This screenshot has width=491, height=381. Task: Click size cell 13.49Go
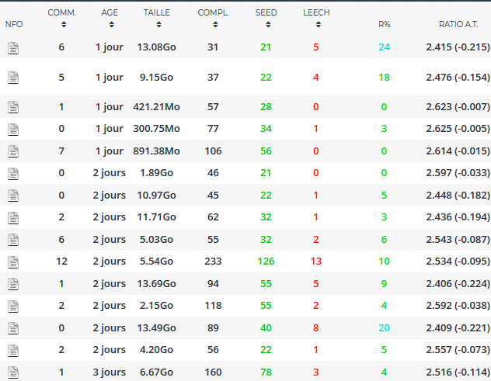(157, 327)
